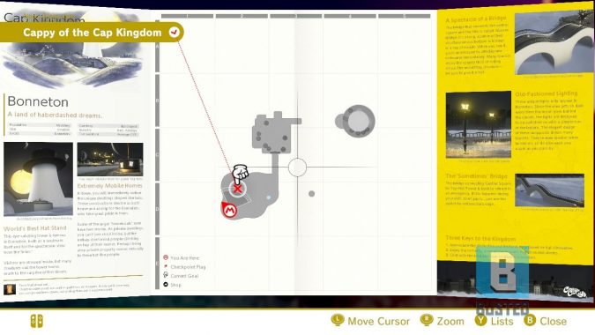Select the circular tower island on map

tap(355, 121)
